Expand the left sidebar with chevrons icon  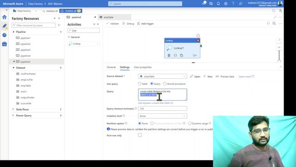tap(6, 10)
